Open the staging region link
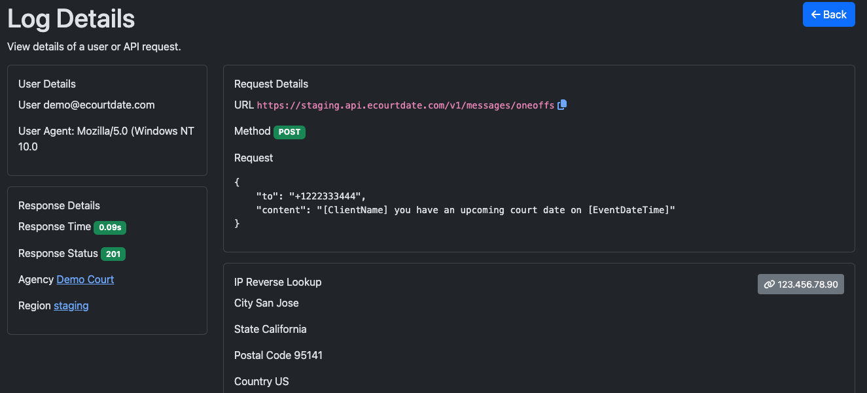The image size is (867, 393). pyautogui.click(x=71, y=305)
